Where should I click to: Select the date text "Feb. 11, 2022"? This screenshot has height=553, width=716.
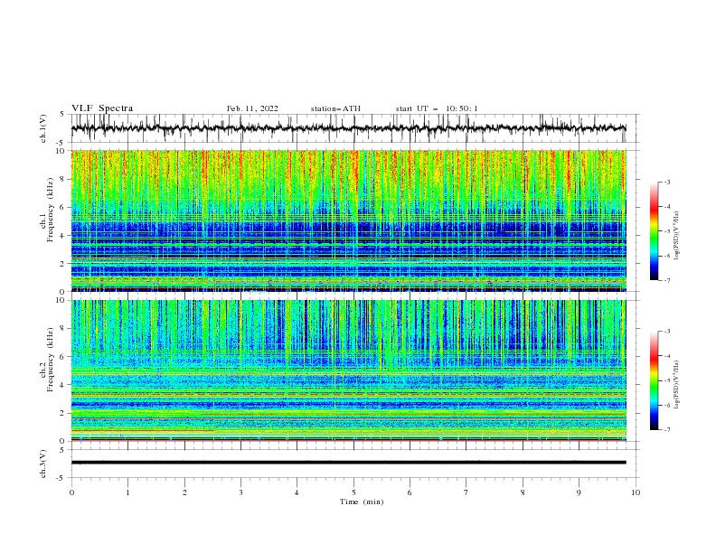click(252, 108)
